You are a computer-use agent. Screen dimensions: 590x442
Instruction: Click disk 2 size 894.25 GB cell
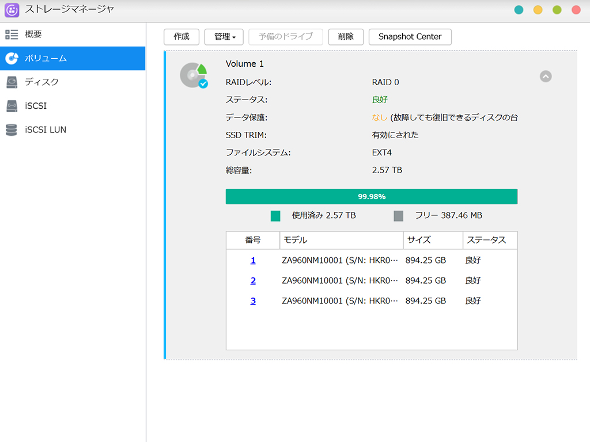(426, 280)
